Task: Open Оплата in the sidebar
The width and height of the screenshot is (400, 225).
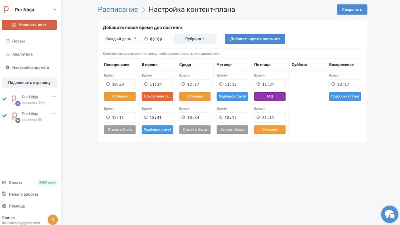Action: [x=16, y=183]
